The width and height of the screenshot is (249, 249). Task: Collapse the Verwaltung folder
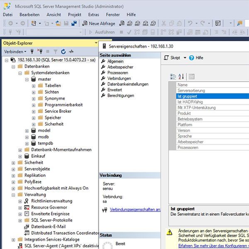coord(13,195)
